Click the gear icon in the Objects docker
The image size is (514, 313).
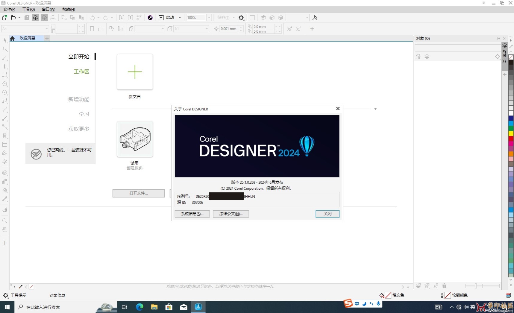tap(497, 57)
